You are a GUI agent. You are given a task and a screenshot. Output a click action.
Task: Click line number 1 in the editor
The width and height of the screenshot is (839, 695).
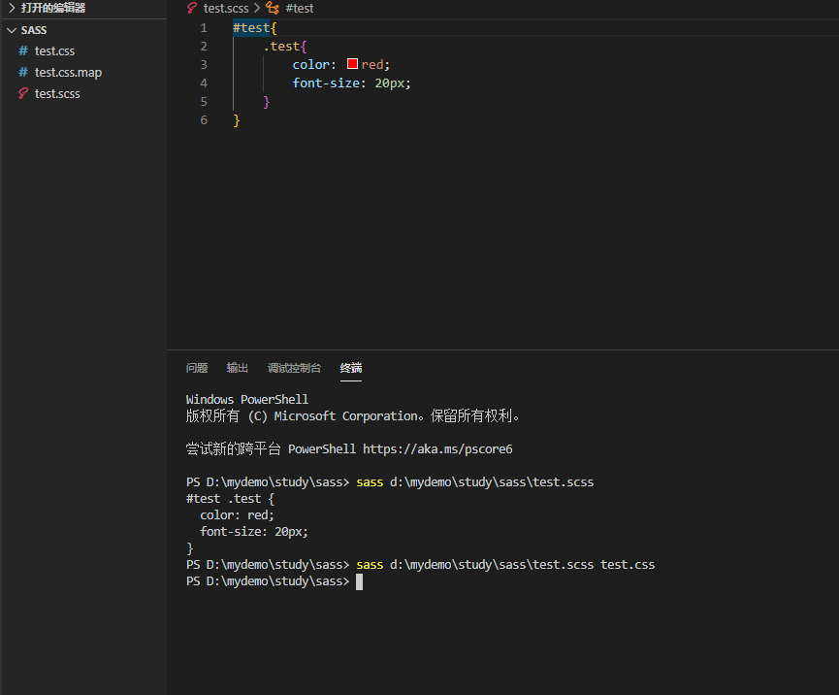click(204, 28)
